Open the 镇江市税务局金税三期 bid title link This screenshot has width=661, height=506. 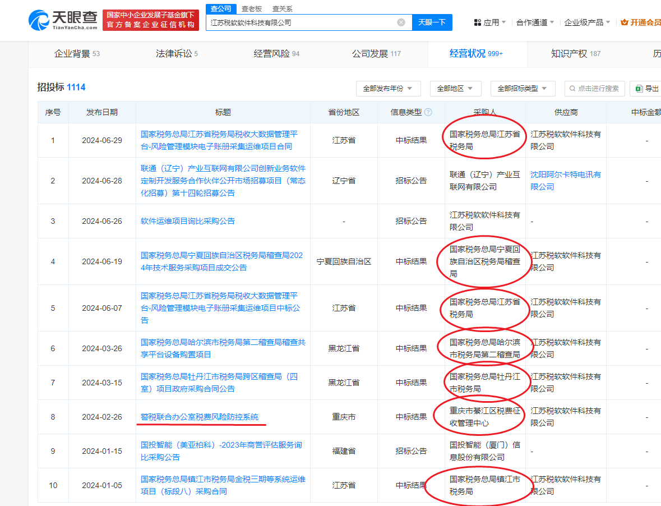[223, 485]
